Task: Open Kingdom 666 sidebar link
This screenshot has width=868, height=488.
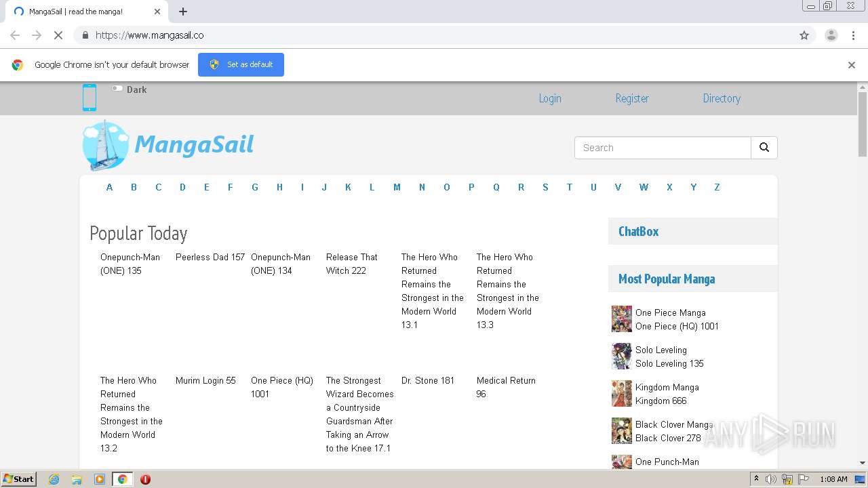Action: [661, 401]
